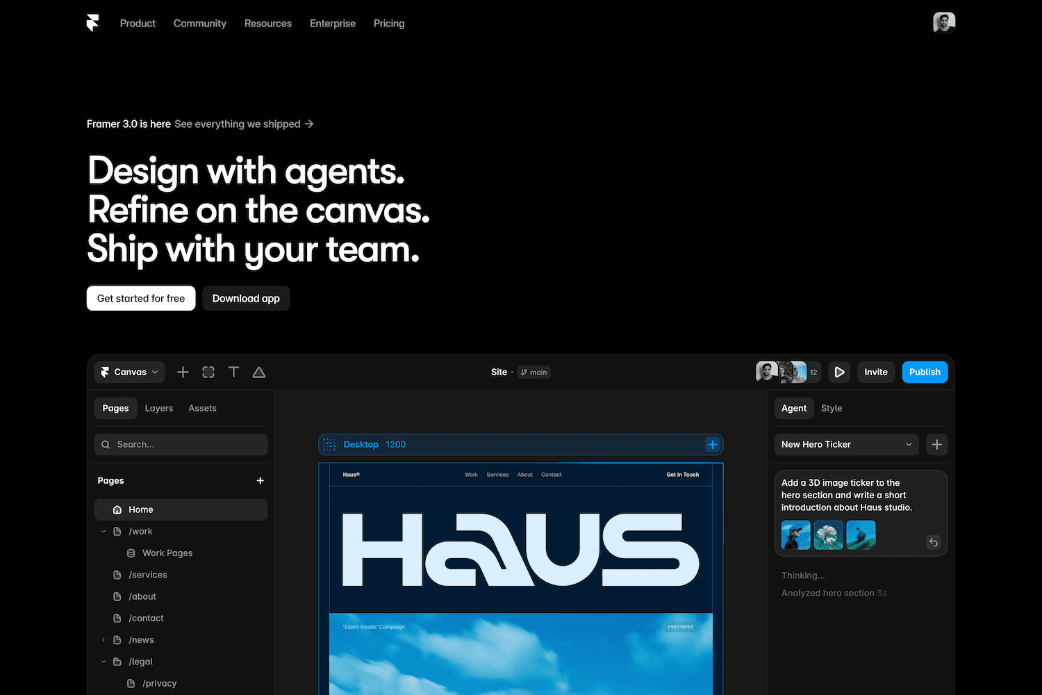Click the HAUS logo graphic on canvas
This screenshot has width=1042, height=695.
click(521, 550)
